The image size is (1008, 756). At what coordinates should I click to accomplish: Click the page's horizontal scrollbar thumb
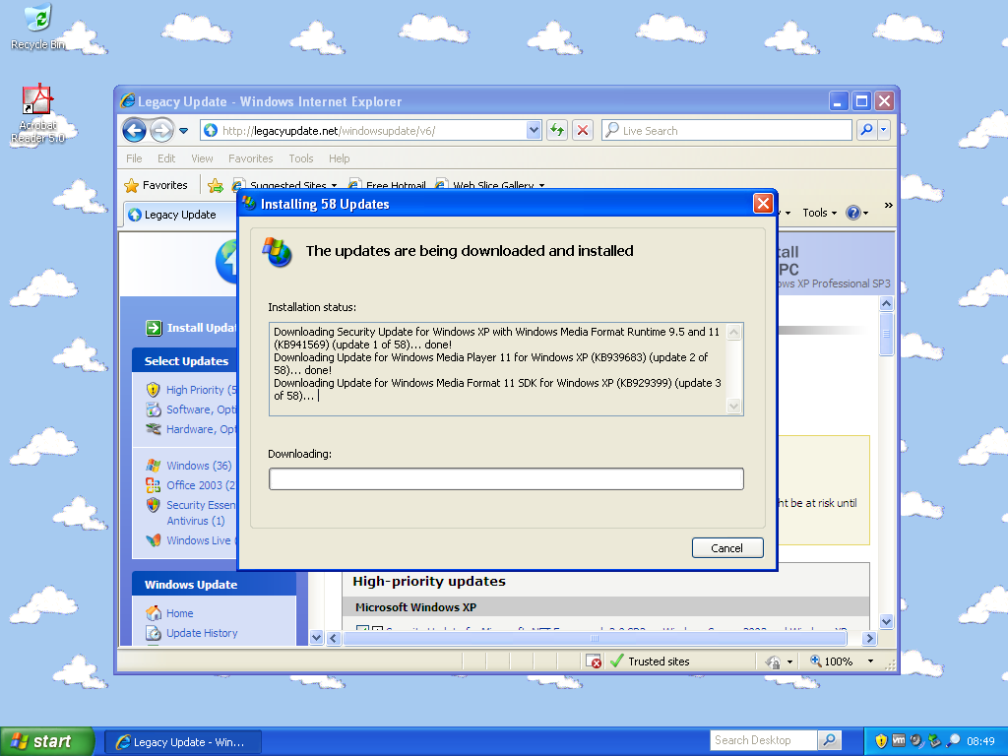tap(595, 638)
